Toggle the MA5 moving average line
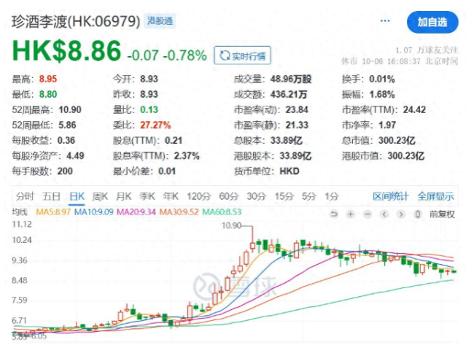Viewport: 474px width, 353px height. pos(53,213)
